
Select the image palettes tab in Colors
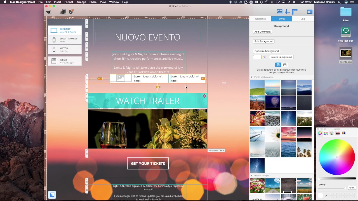point(338,133)
